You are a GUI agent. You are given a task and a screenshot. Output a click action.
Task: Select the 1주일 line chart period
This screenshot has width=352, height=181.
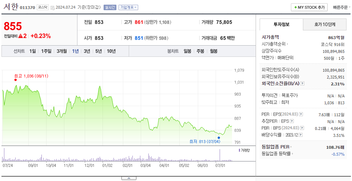tap(46, 51)
